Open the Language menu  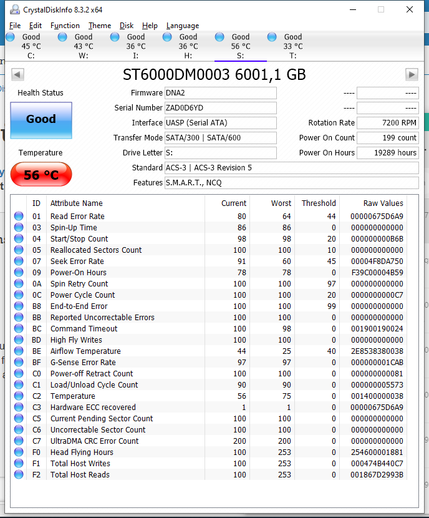(x=183, y=26)
